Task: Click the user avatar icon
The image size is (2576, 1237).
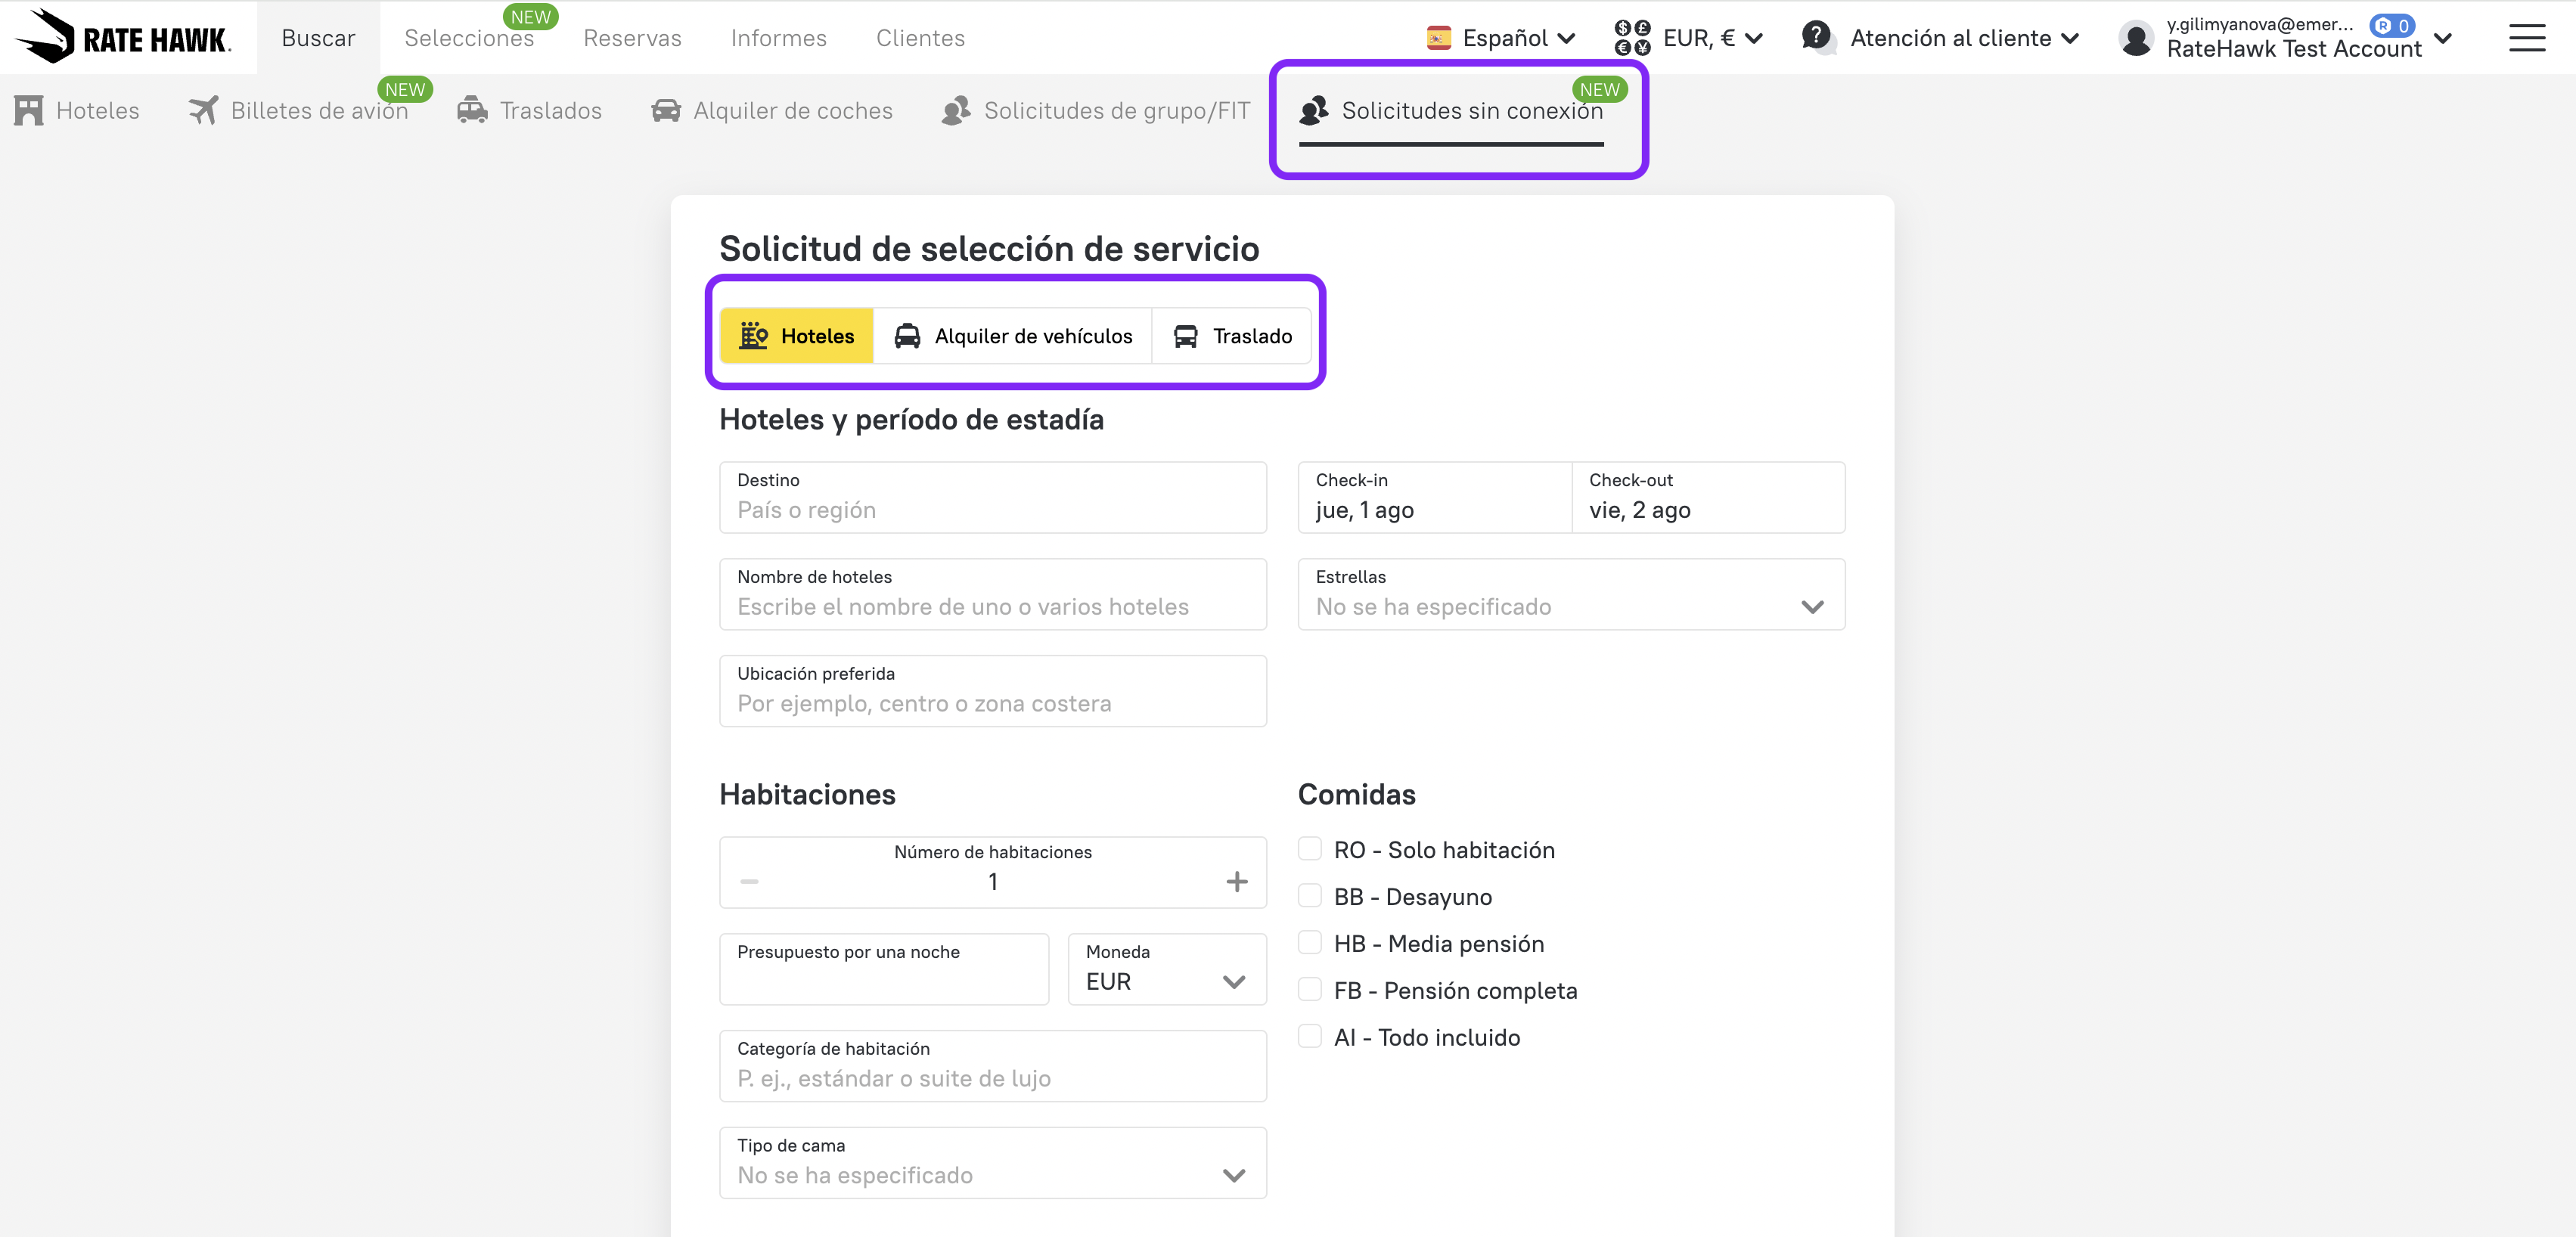Action: coord(2135,39)
